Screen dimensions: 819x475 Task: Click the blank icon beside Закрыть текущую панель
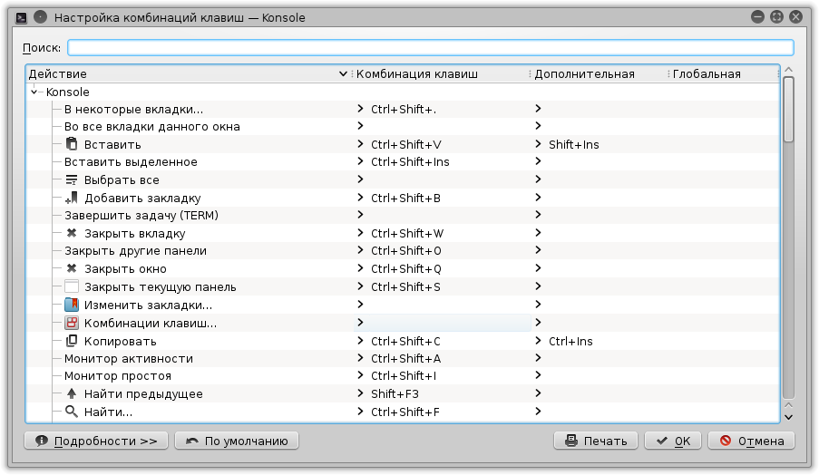pyautogui.click(x=72, y=286)
